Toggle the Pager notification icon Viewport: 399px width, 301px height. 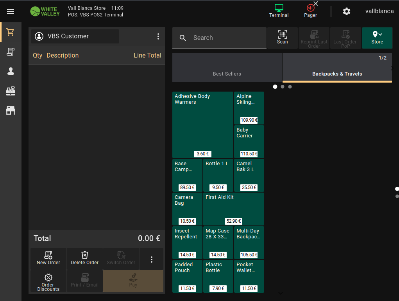pyautogui.click(x=310, y=11)
